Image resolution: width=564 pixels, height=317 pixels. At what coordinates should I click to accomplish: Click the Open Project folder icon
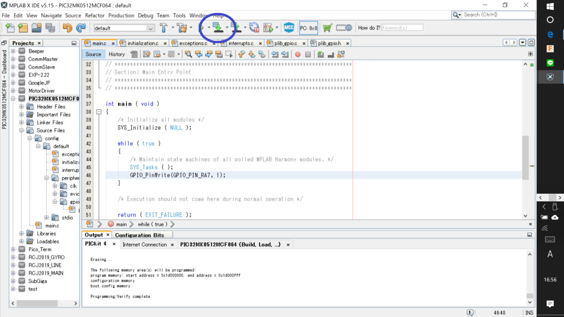[37, 28]
